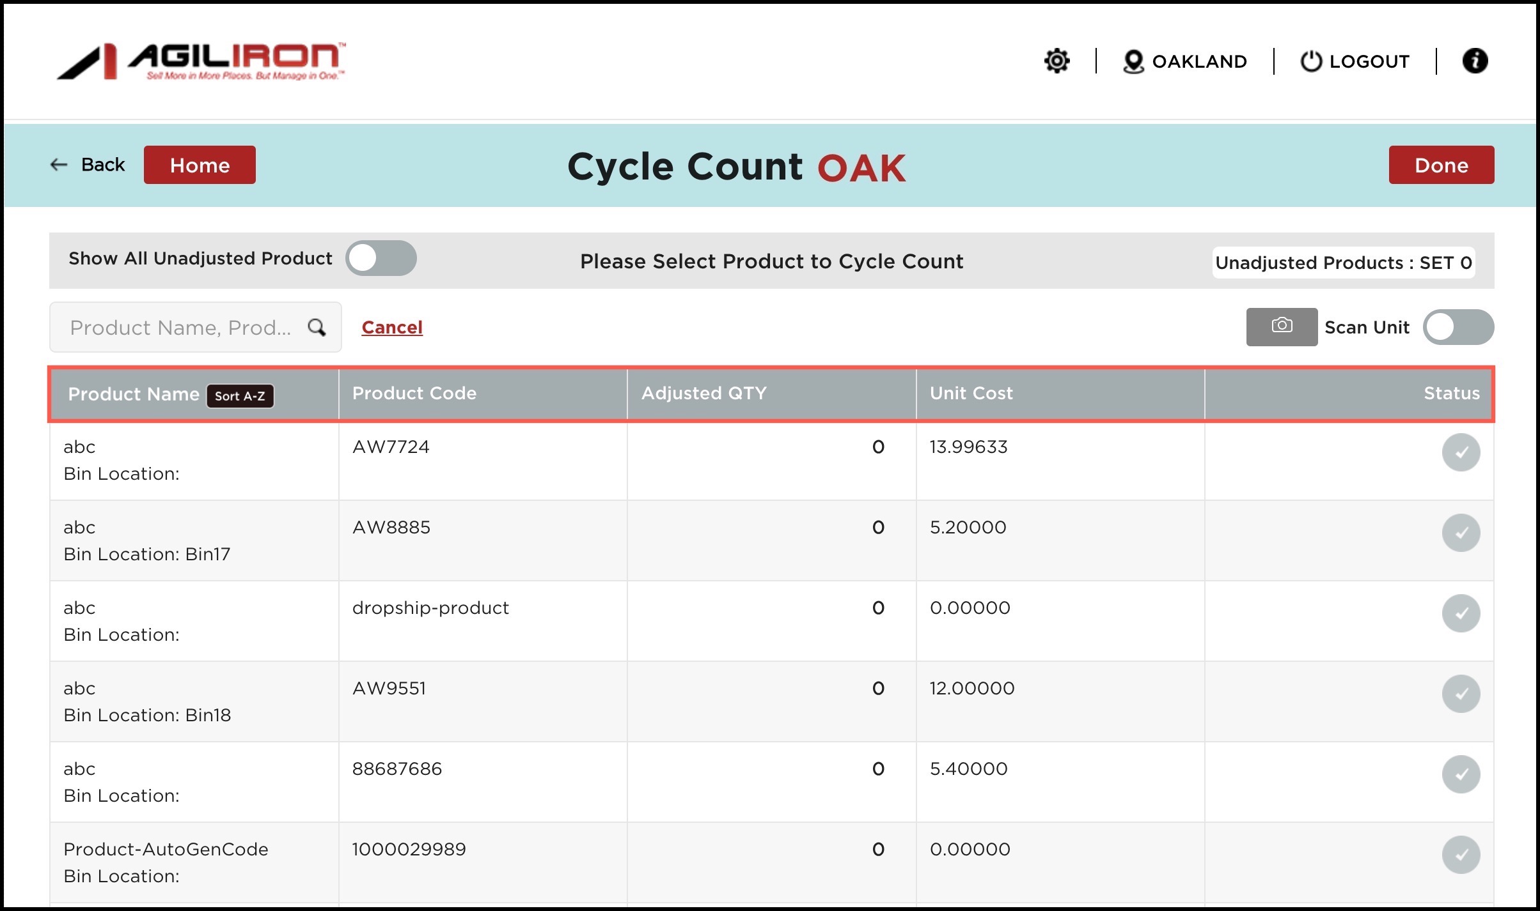Click status checkmark for AW8885 row
Viewport: 1540px width, 911px height.
(x=1461, y=533)
